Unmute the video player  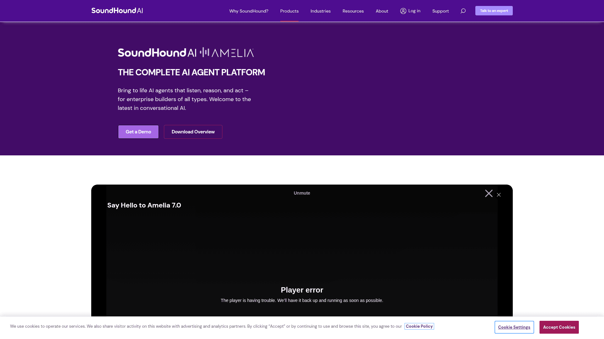302,193
